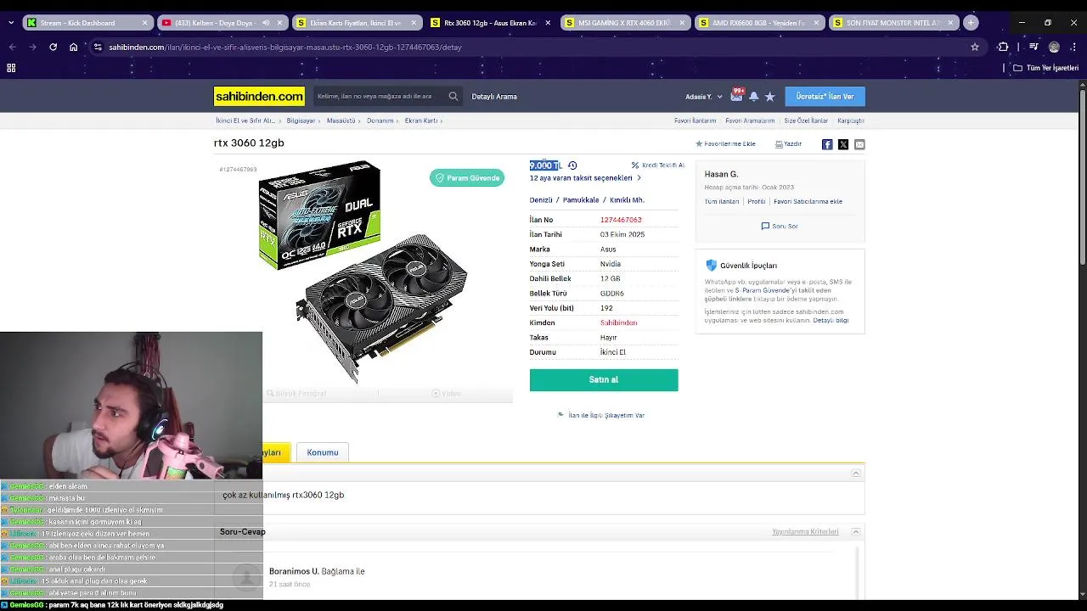Click Ücretsiz İlan Ver button

825,97
